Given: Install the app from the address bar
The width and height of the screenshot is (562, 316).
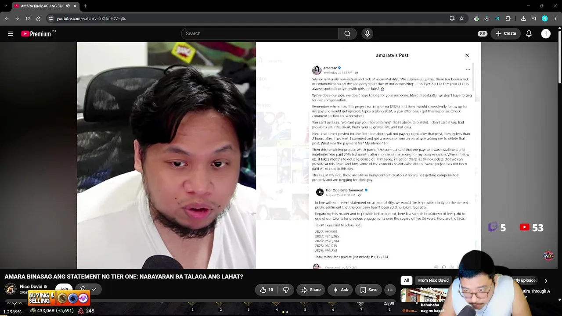Looking at the screenshot, I should [452, 18].
